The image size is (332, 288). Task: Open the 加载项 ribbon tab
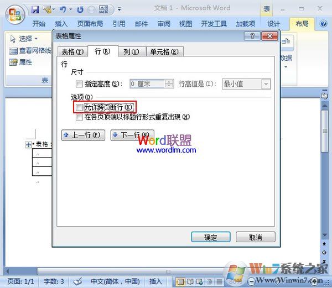pyautogui.click(x=246, y=24)
